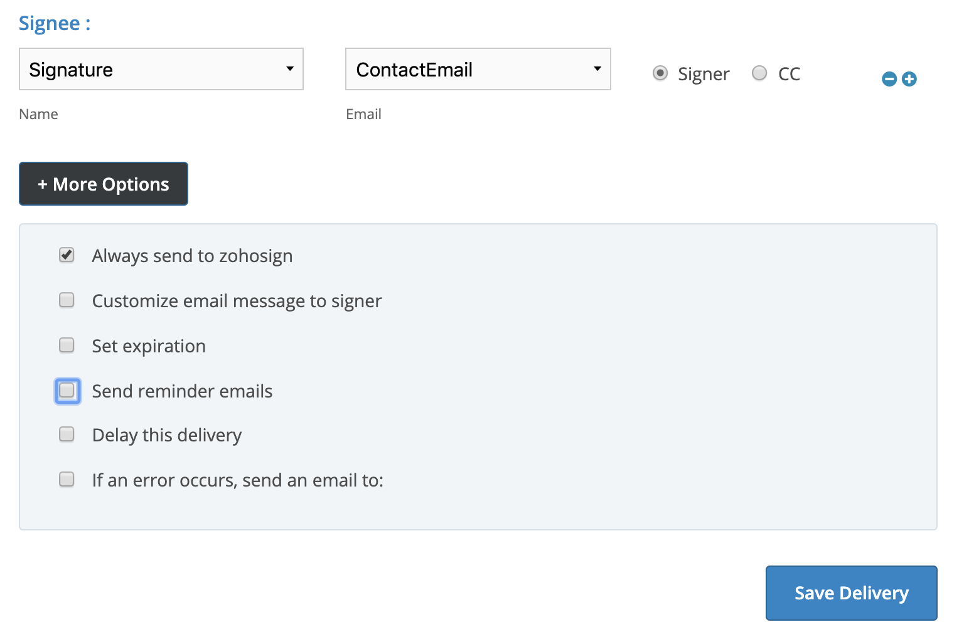Click the Send reminder emails label text
This screenshot has width=969, height=637.
pyautogui.click(x=182, y=391)
